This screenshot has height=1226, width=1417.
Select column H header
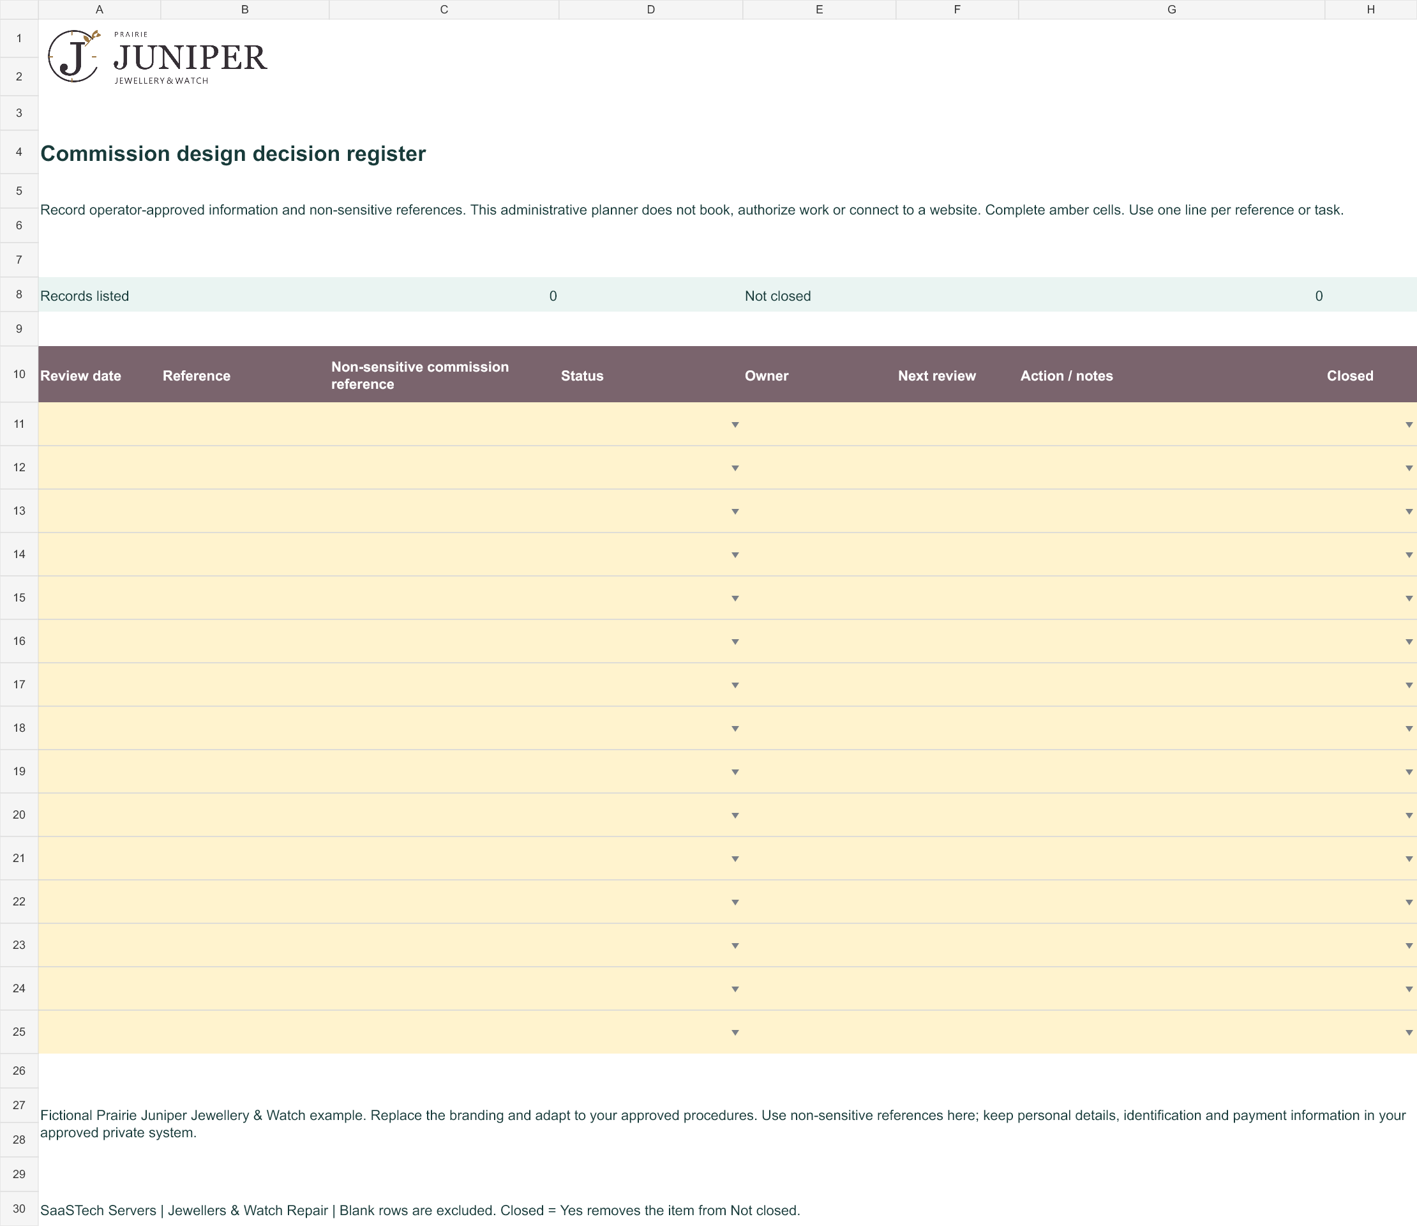(x=1370, y=10)
